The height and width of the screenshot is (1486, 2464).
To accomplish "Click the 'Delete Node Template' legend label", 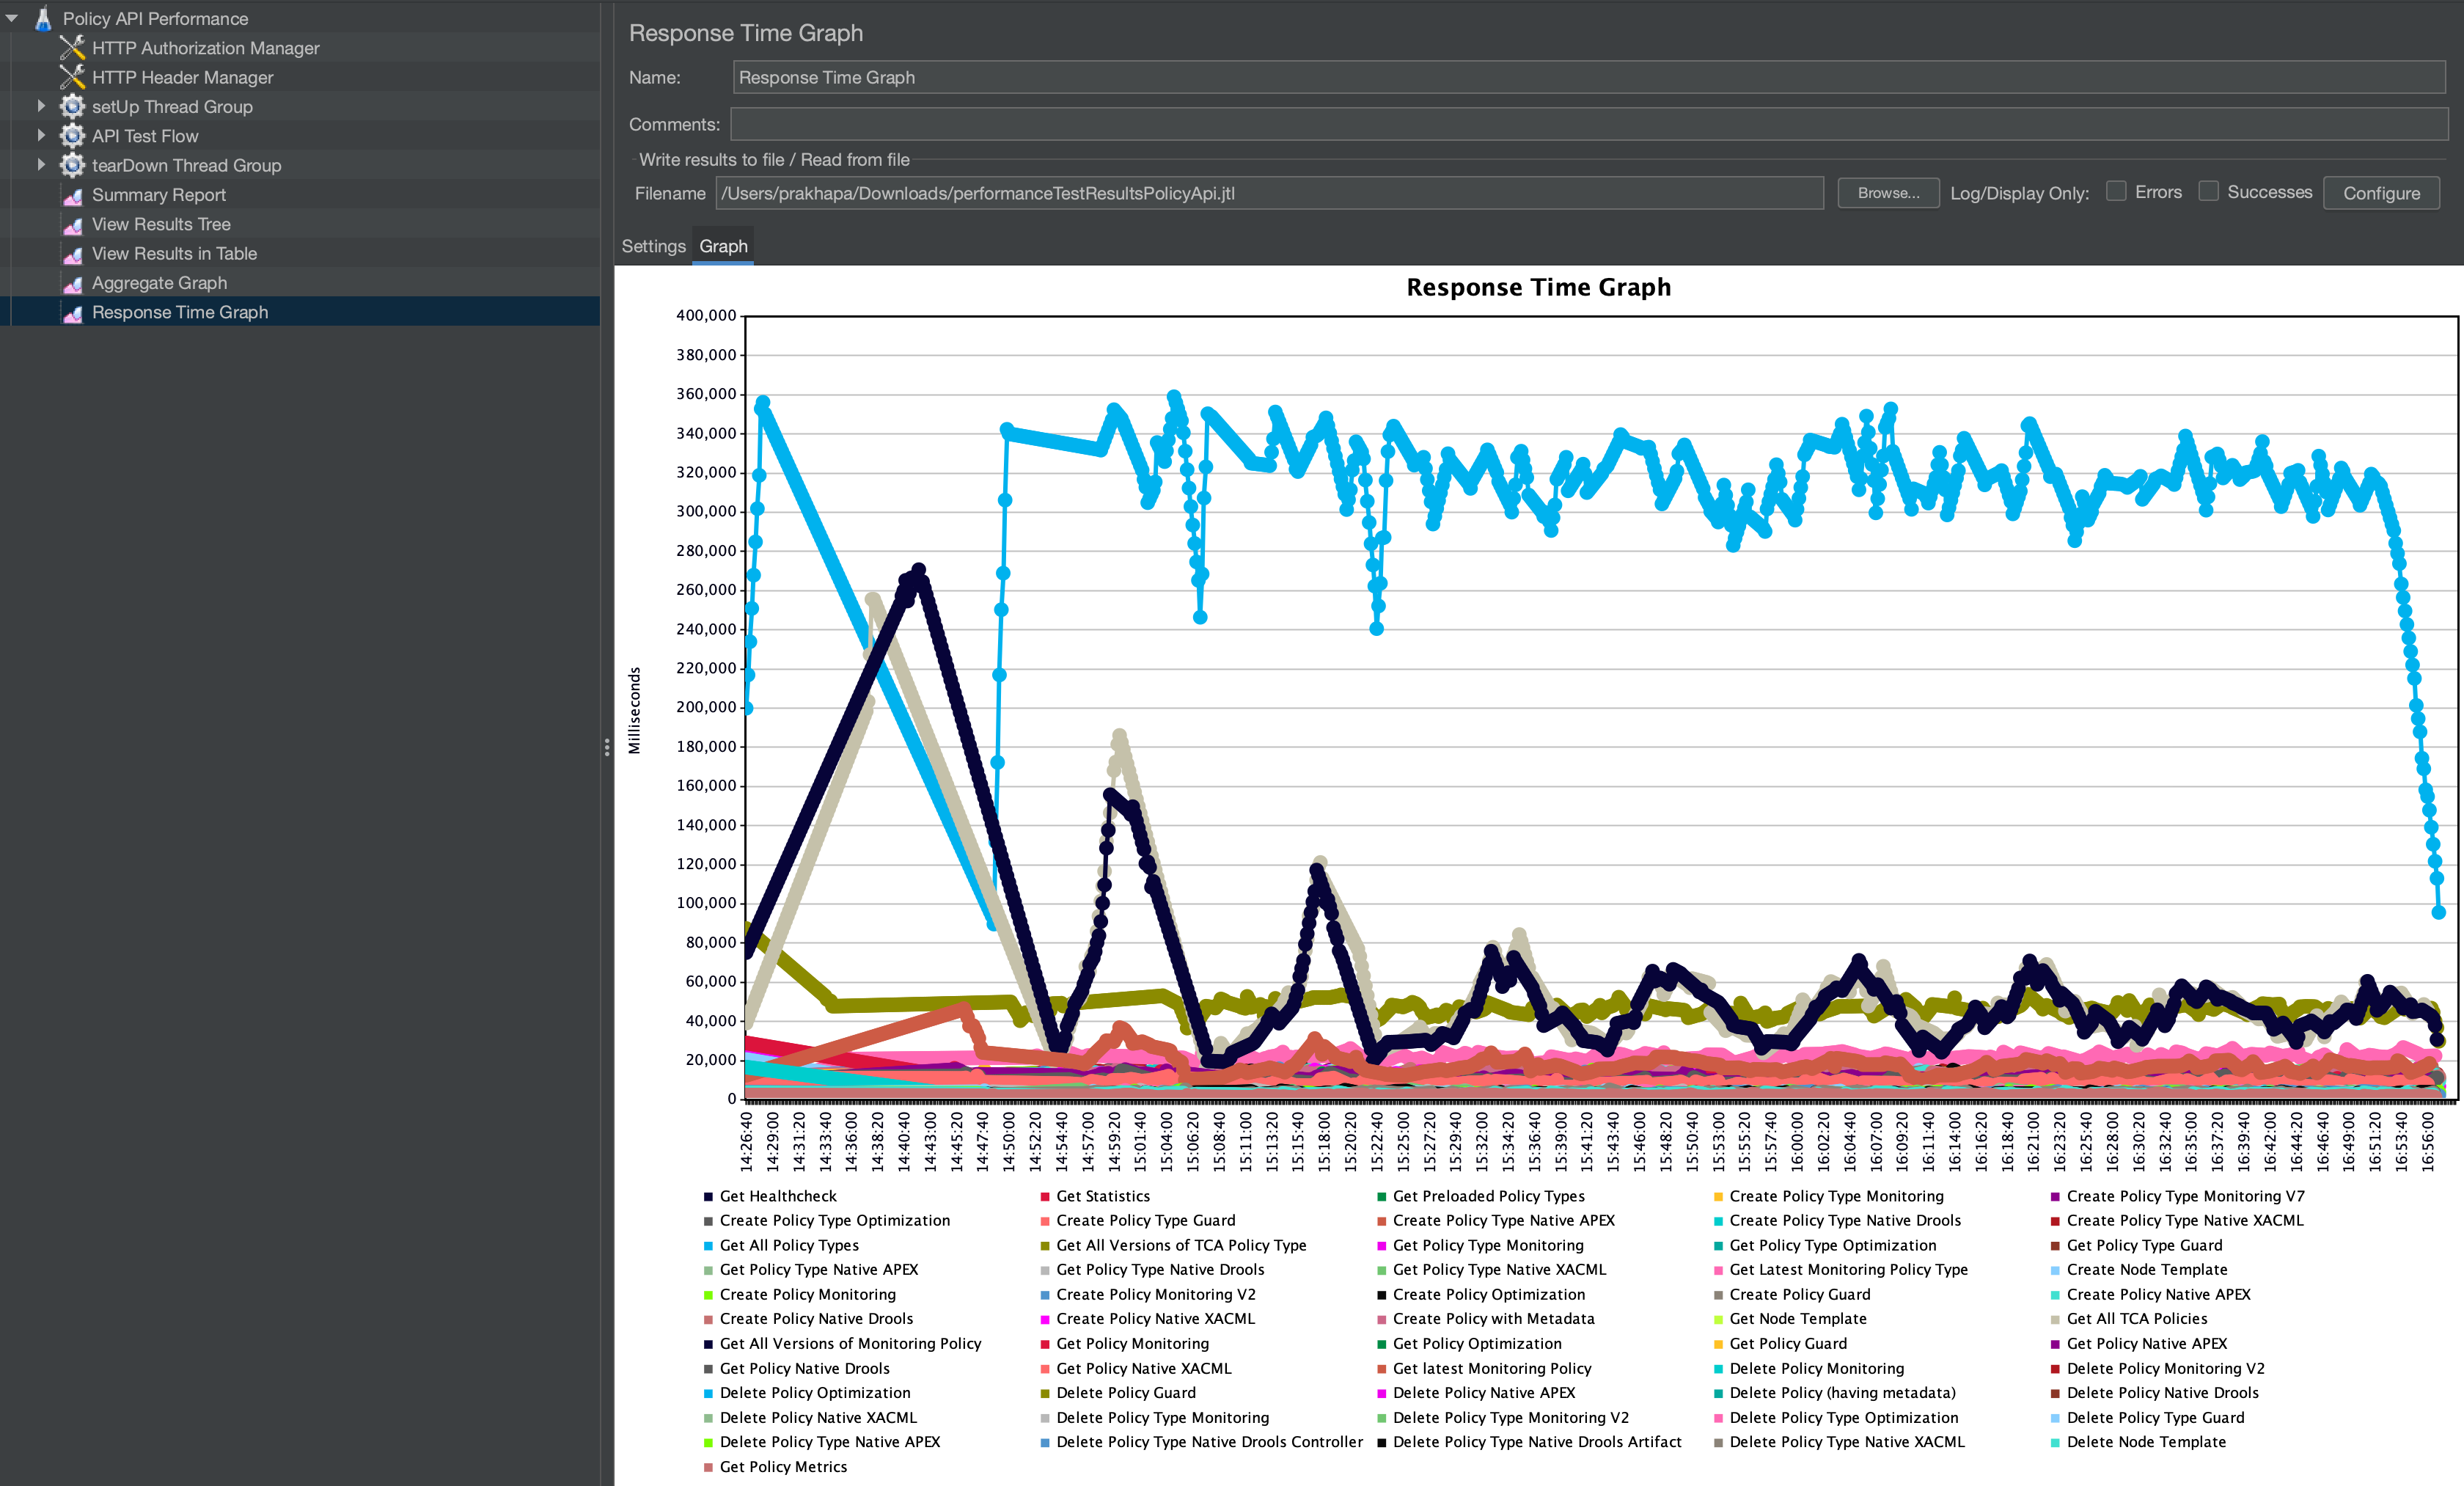I will click(2146, 1442).
